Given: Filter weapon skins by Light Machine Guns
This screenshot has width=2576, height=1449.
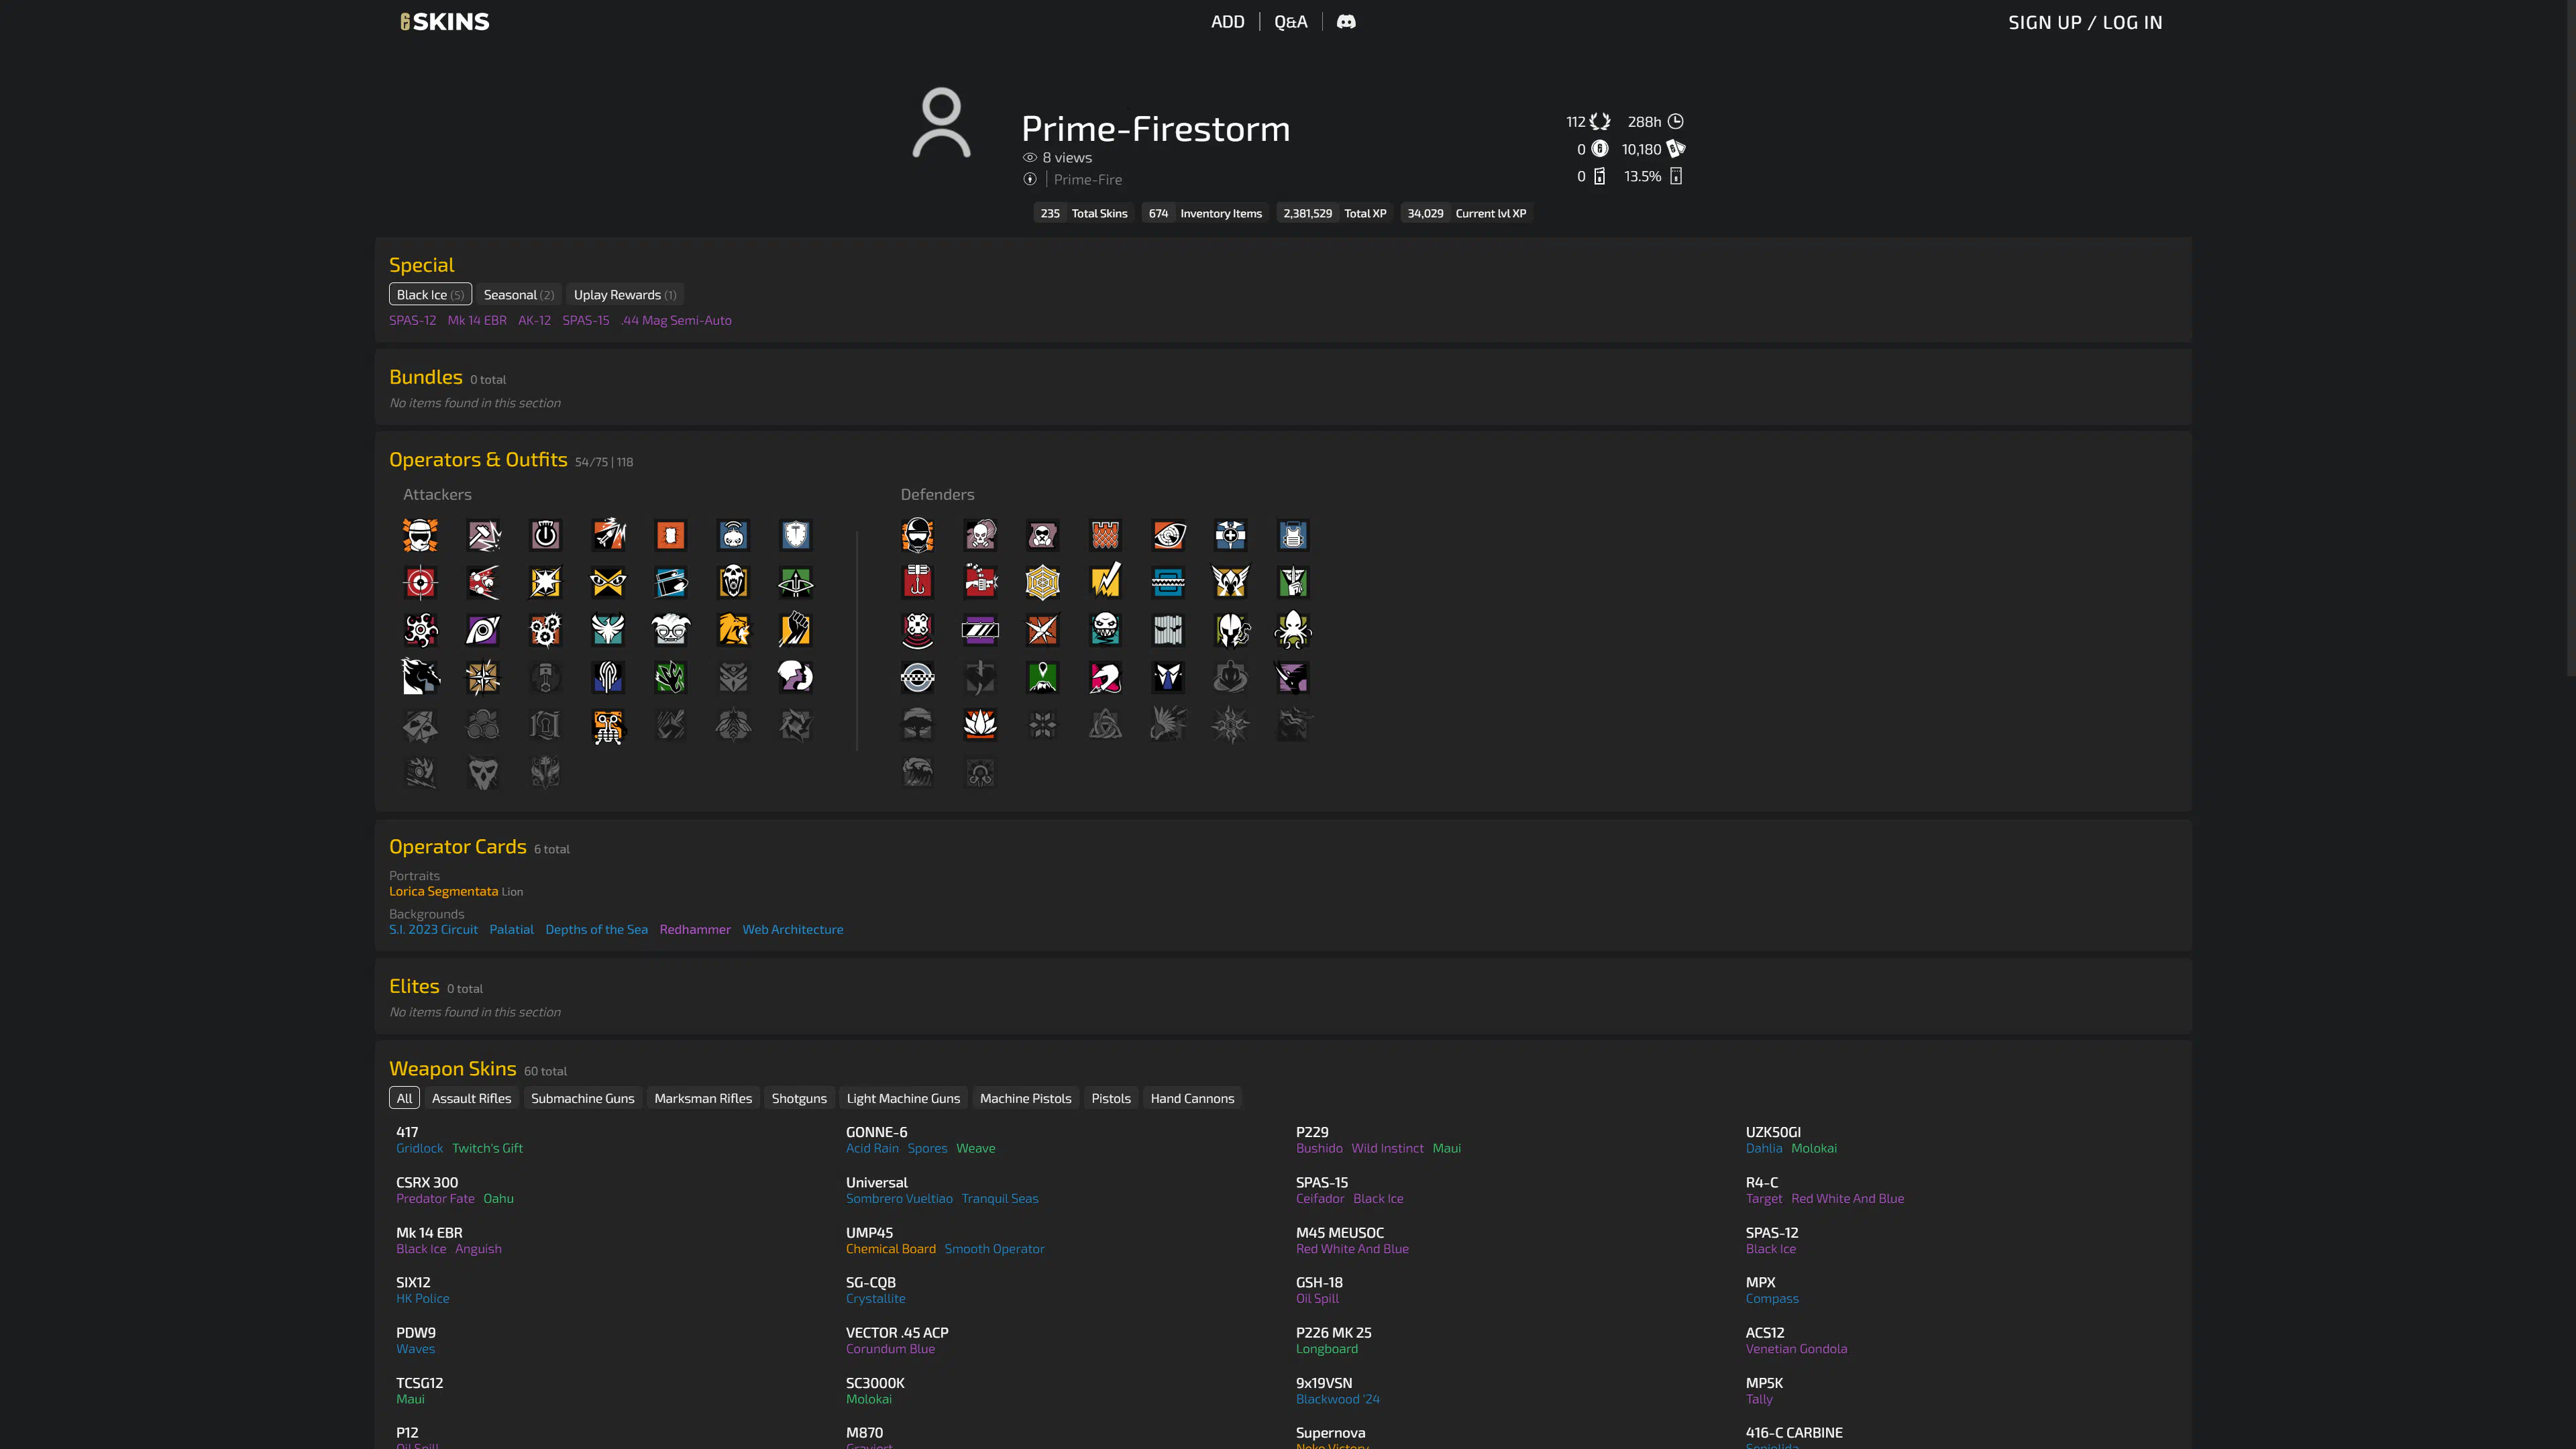Looking at the screenshot, I should [903, 1098].
